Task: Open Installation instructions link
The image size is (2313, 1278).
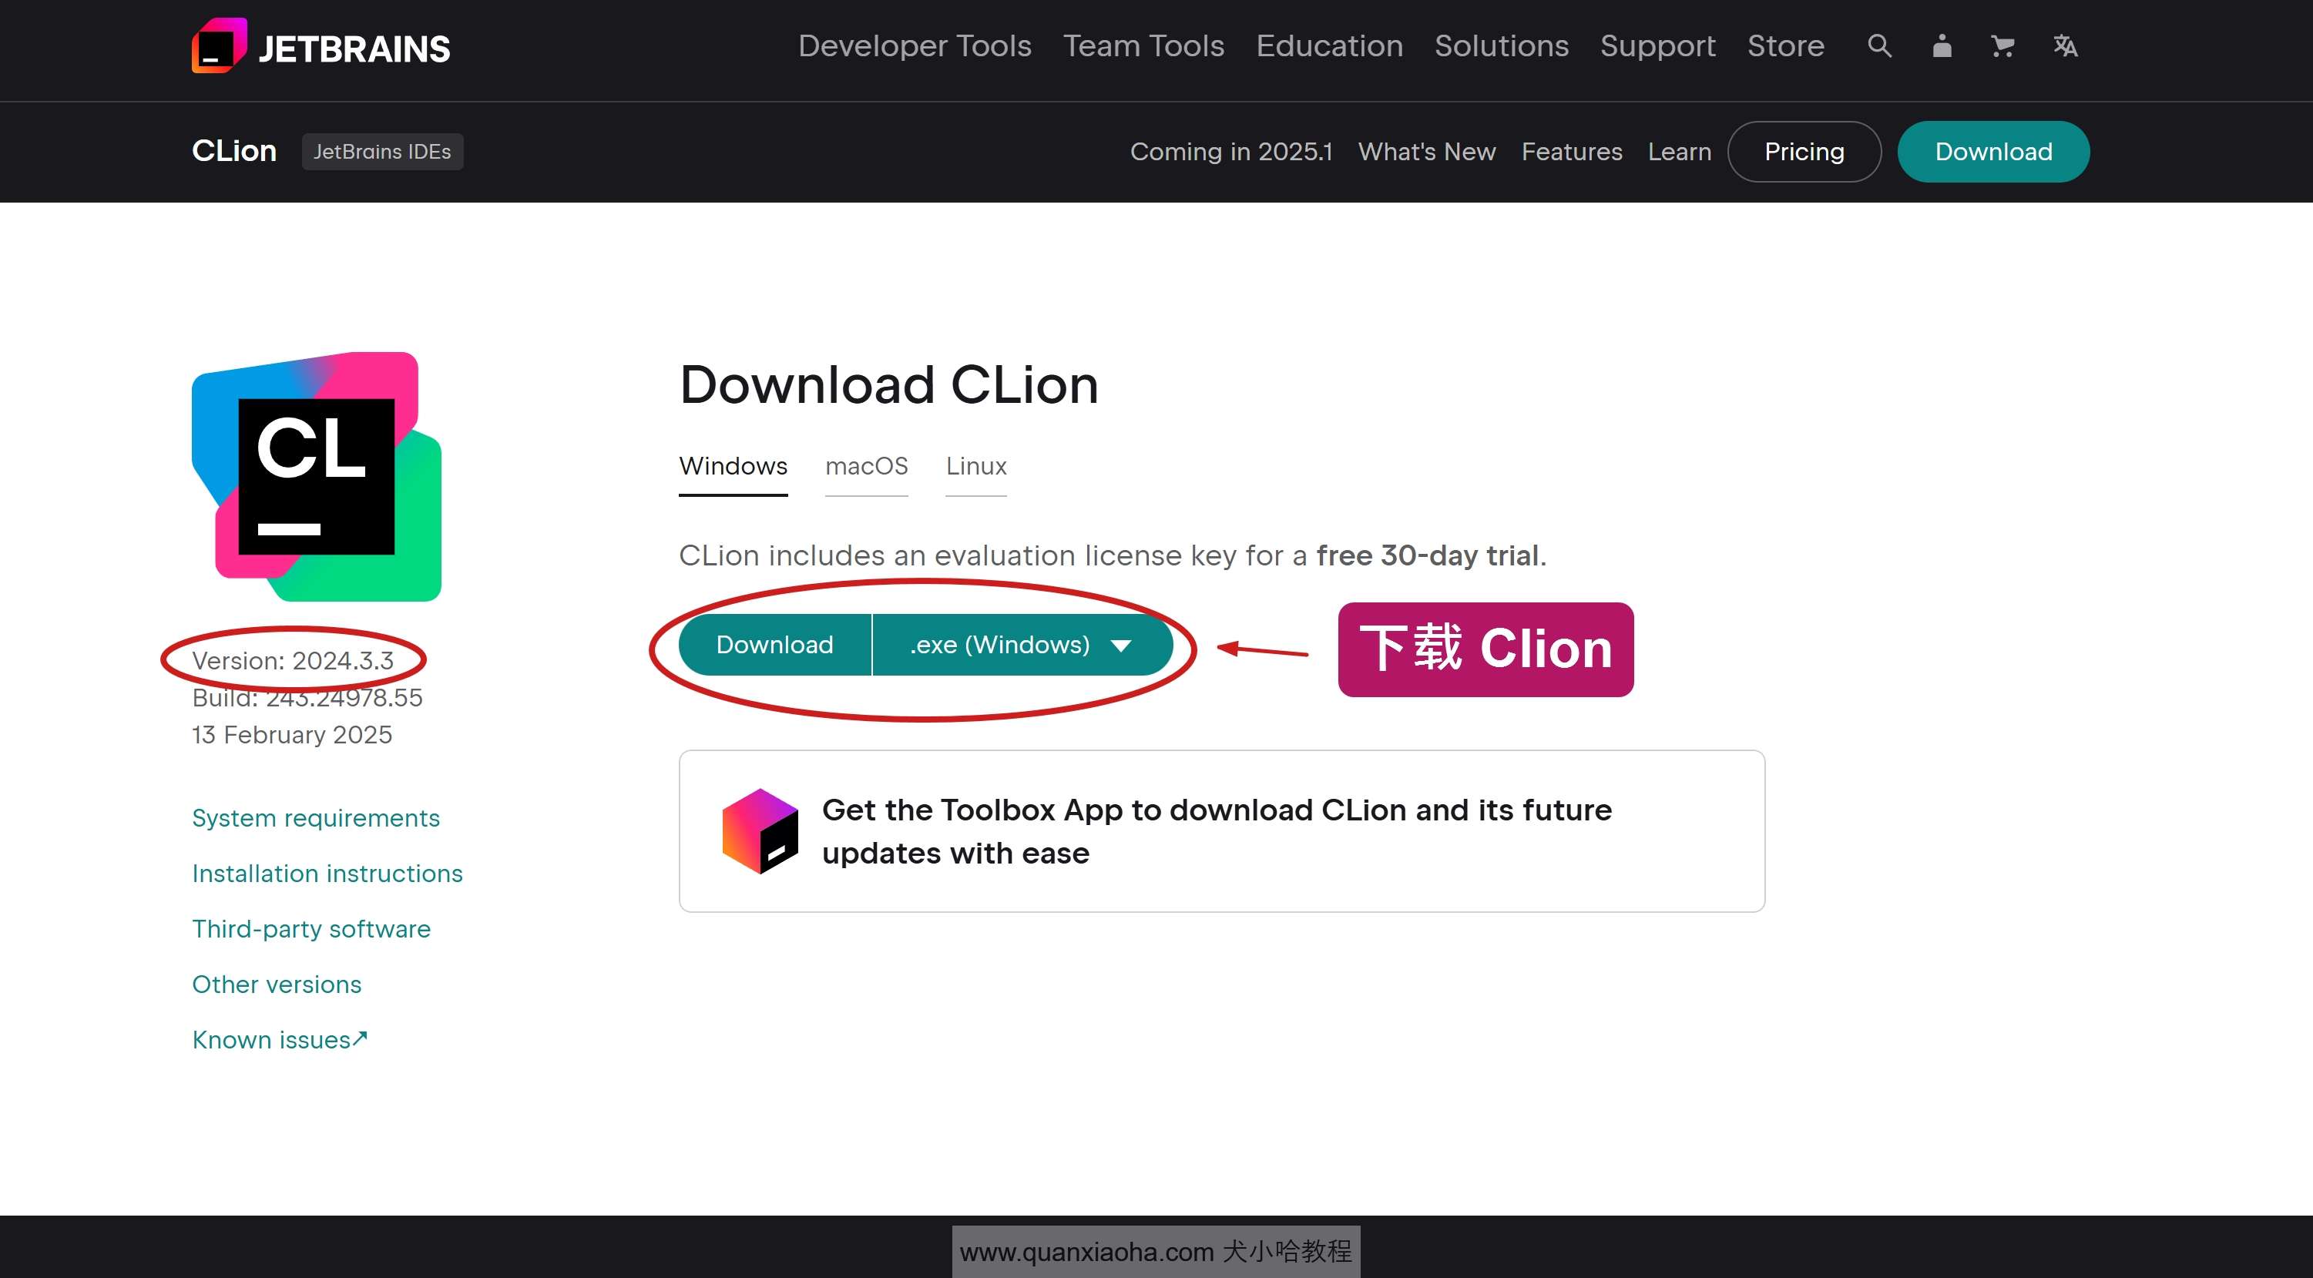Action: point(327,874)
